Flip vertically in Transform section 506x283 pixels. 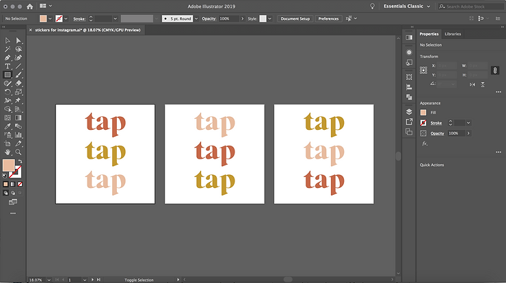pyautogui.click(x=483, y=85)
